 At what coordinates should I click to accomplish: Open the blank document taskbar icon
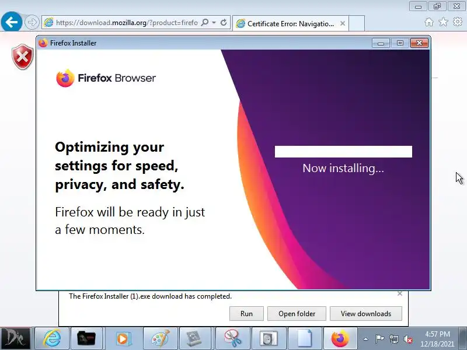point(305,338)
